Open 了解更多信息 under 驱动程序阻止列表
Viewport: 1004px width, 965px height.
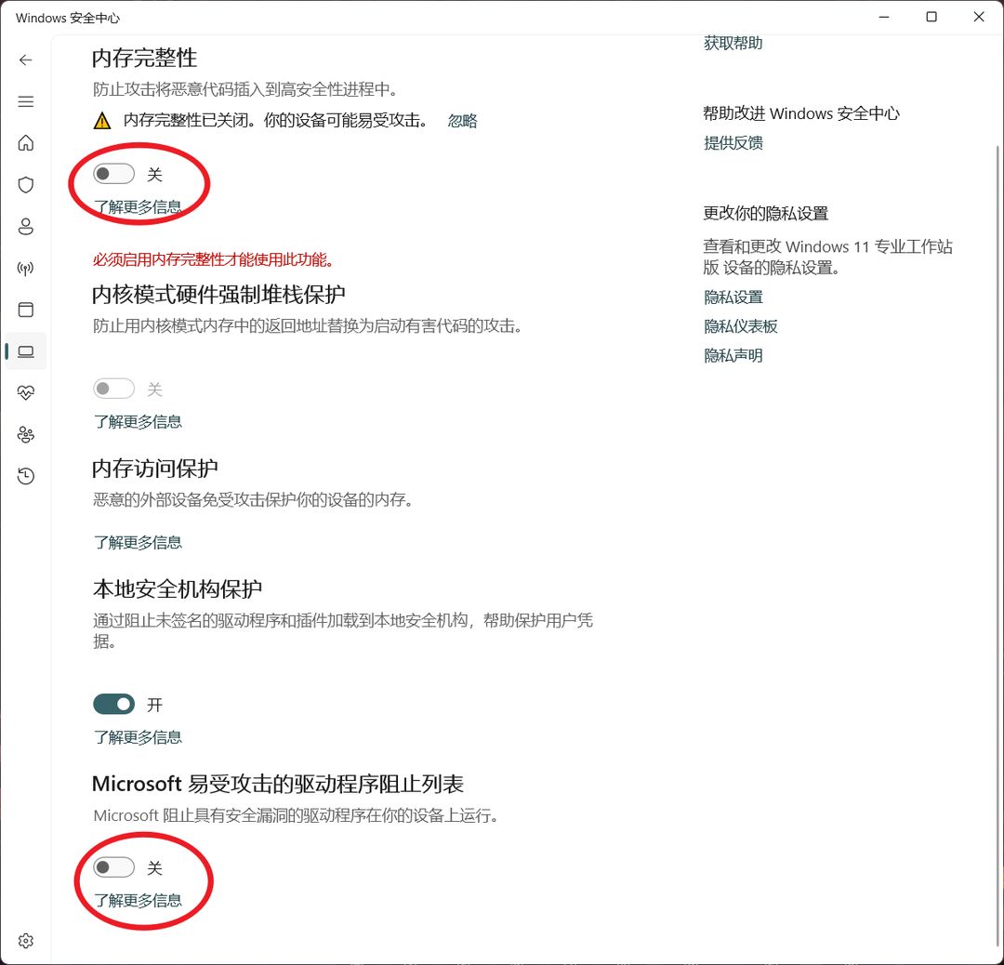(x=138, y=900)
